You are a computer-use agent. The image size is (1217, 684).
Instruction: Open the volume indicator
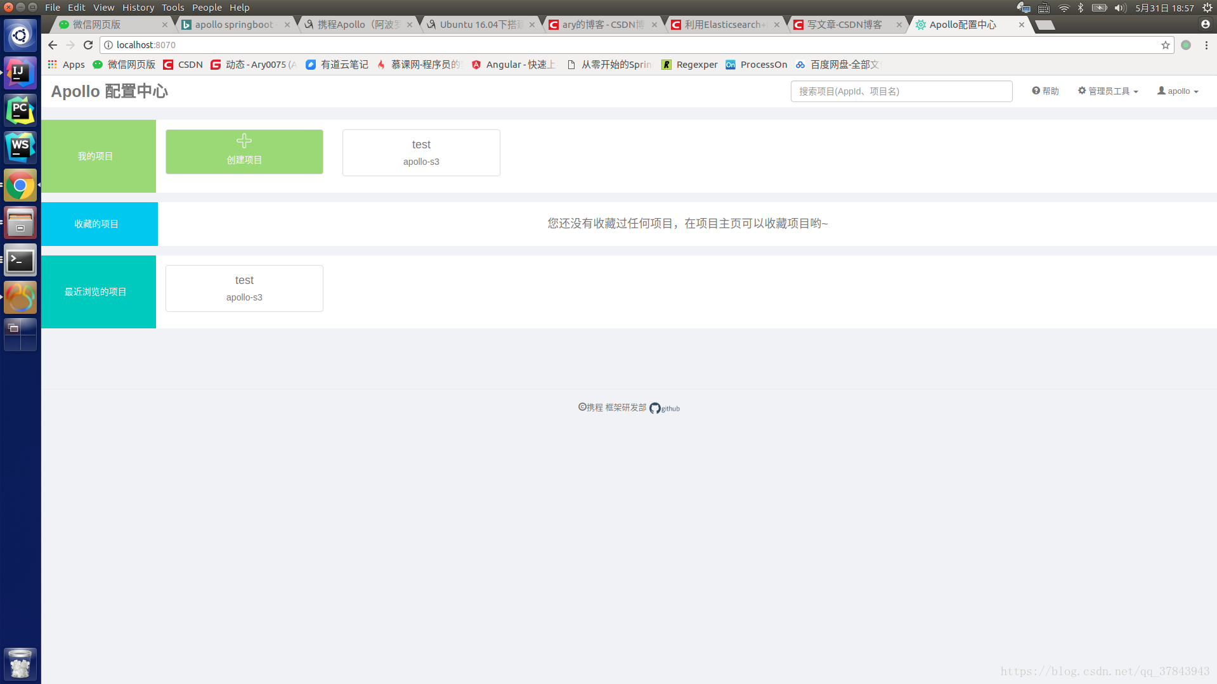[1121, 8]
